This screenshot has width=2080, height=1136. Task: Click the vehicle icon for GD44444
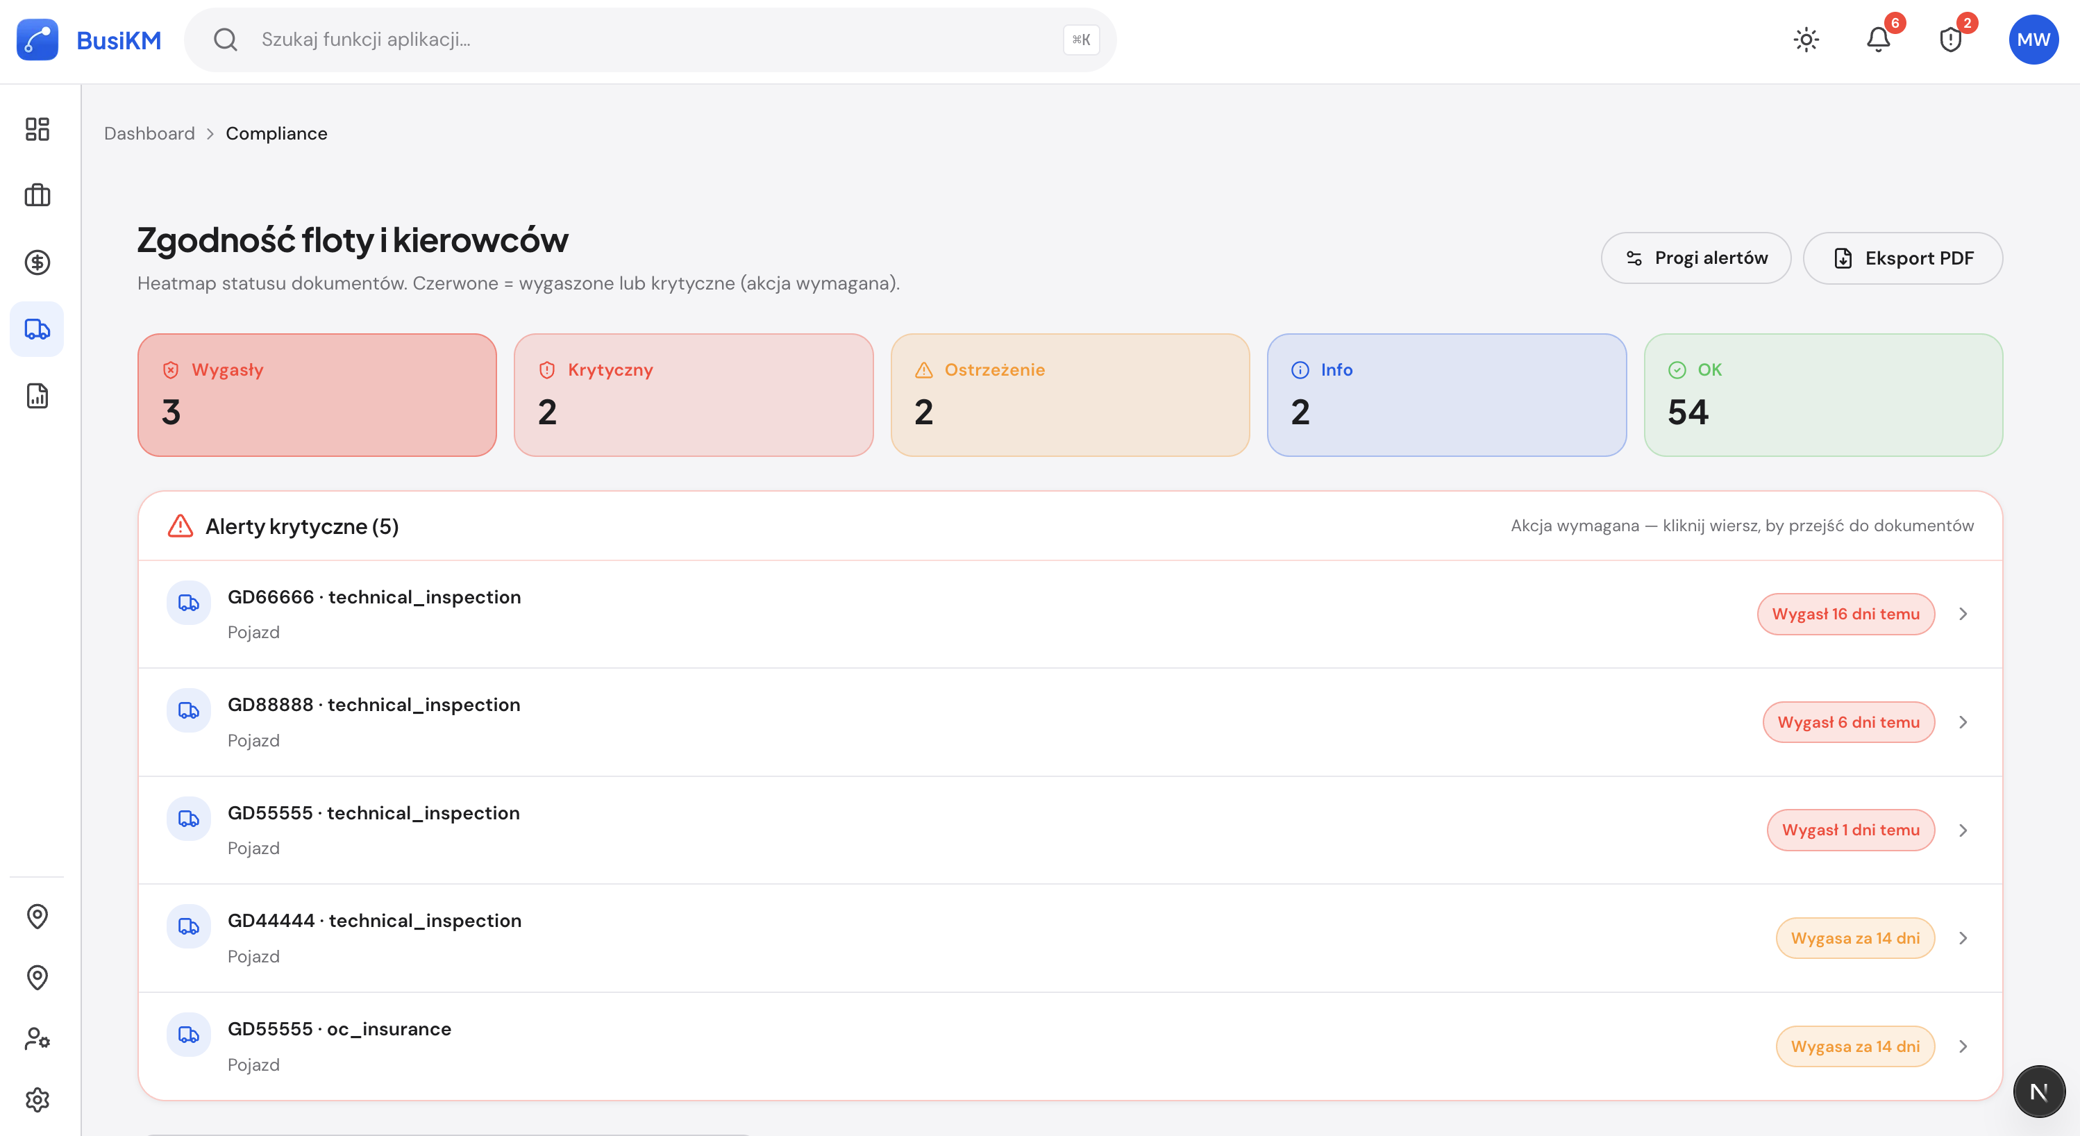click(189, 926)
